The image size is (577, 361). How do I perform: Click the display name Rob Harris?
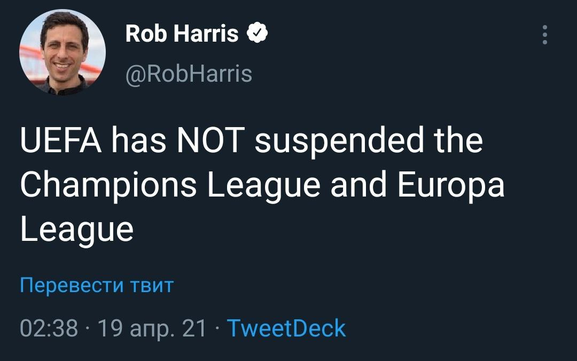click(182, 34)
